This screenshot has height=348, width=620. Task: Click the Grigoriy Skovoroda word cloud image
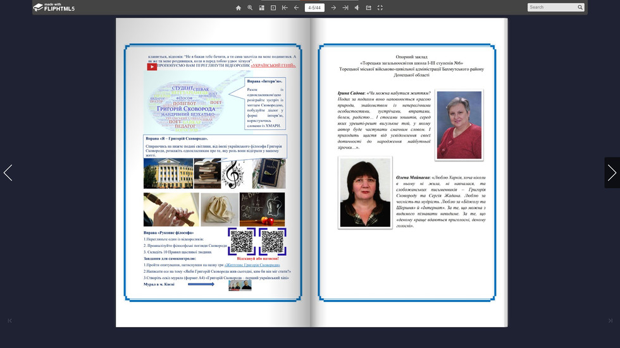pos(187,107)
